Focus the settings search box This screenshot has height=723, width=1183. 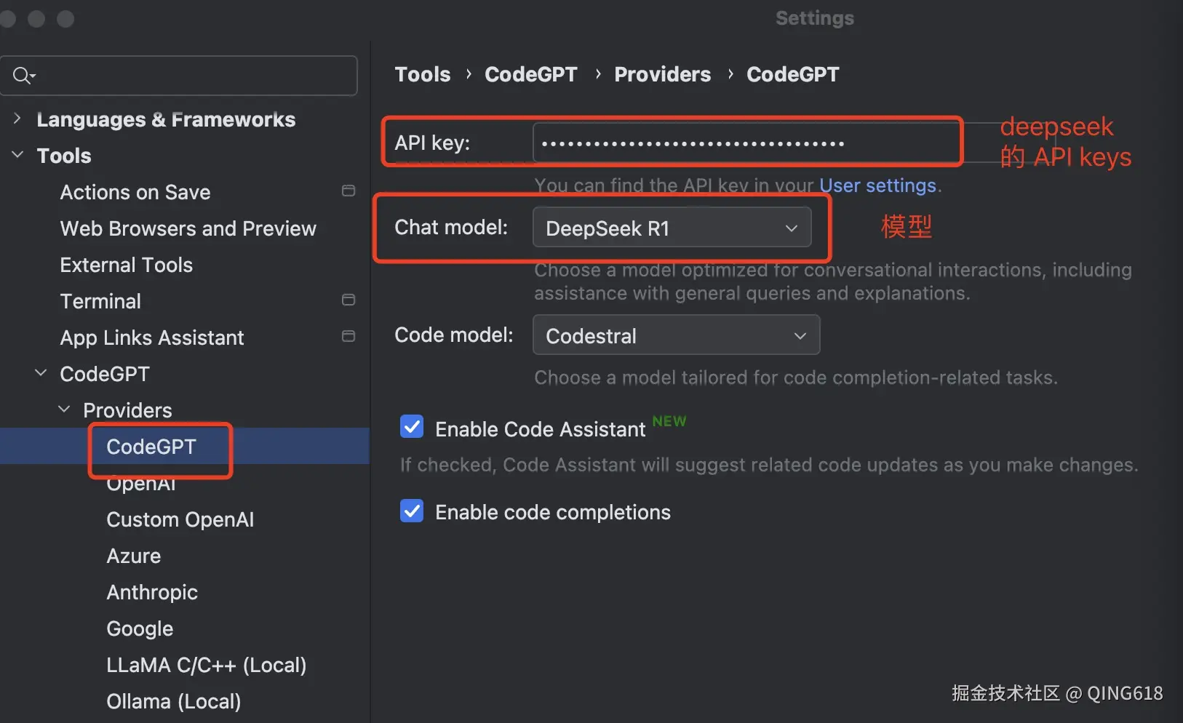click(x=189, y=76)
